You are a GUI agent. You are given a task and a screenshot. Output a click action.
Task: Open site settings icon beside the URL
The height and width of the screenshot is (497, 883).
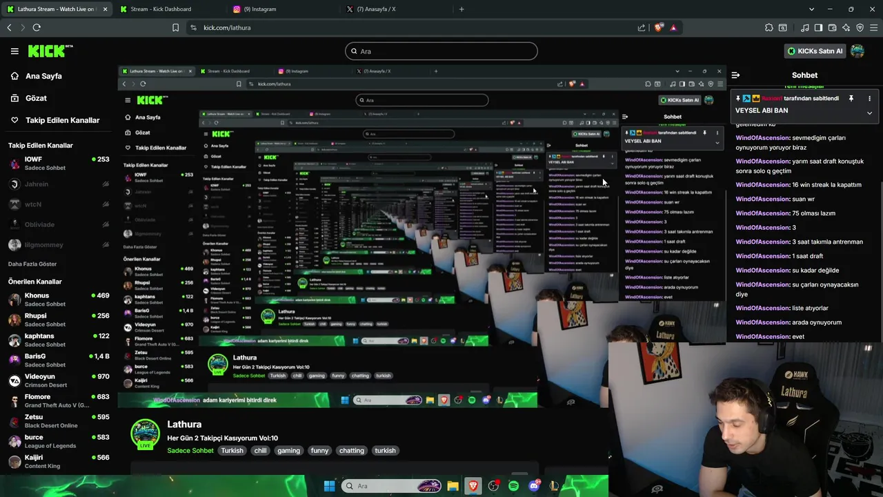(x=193, y=28)
